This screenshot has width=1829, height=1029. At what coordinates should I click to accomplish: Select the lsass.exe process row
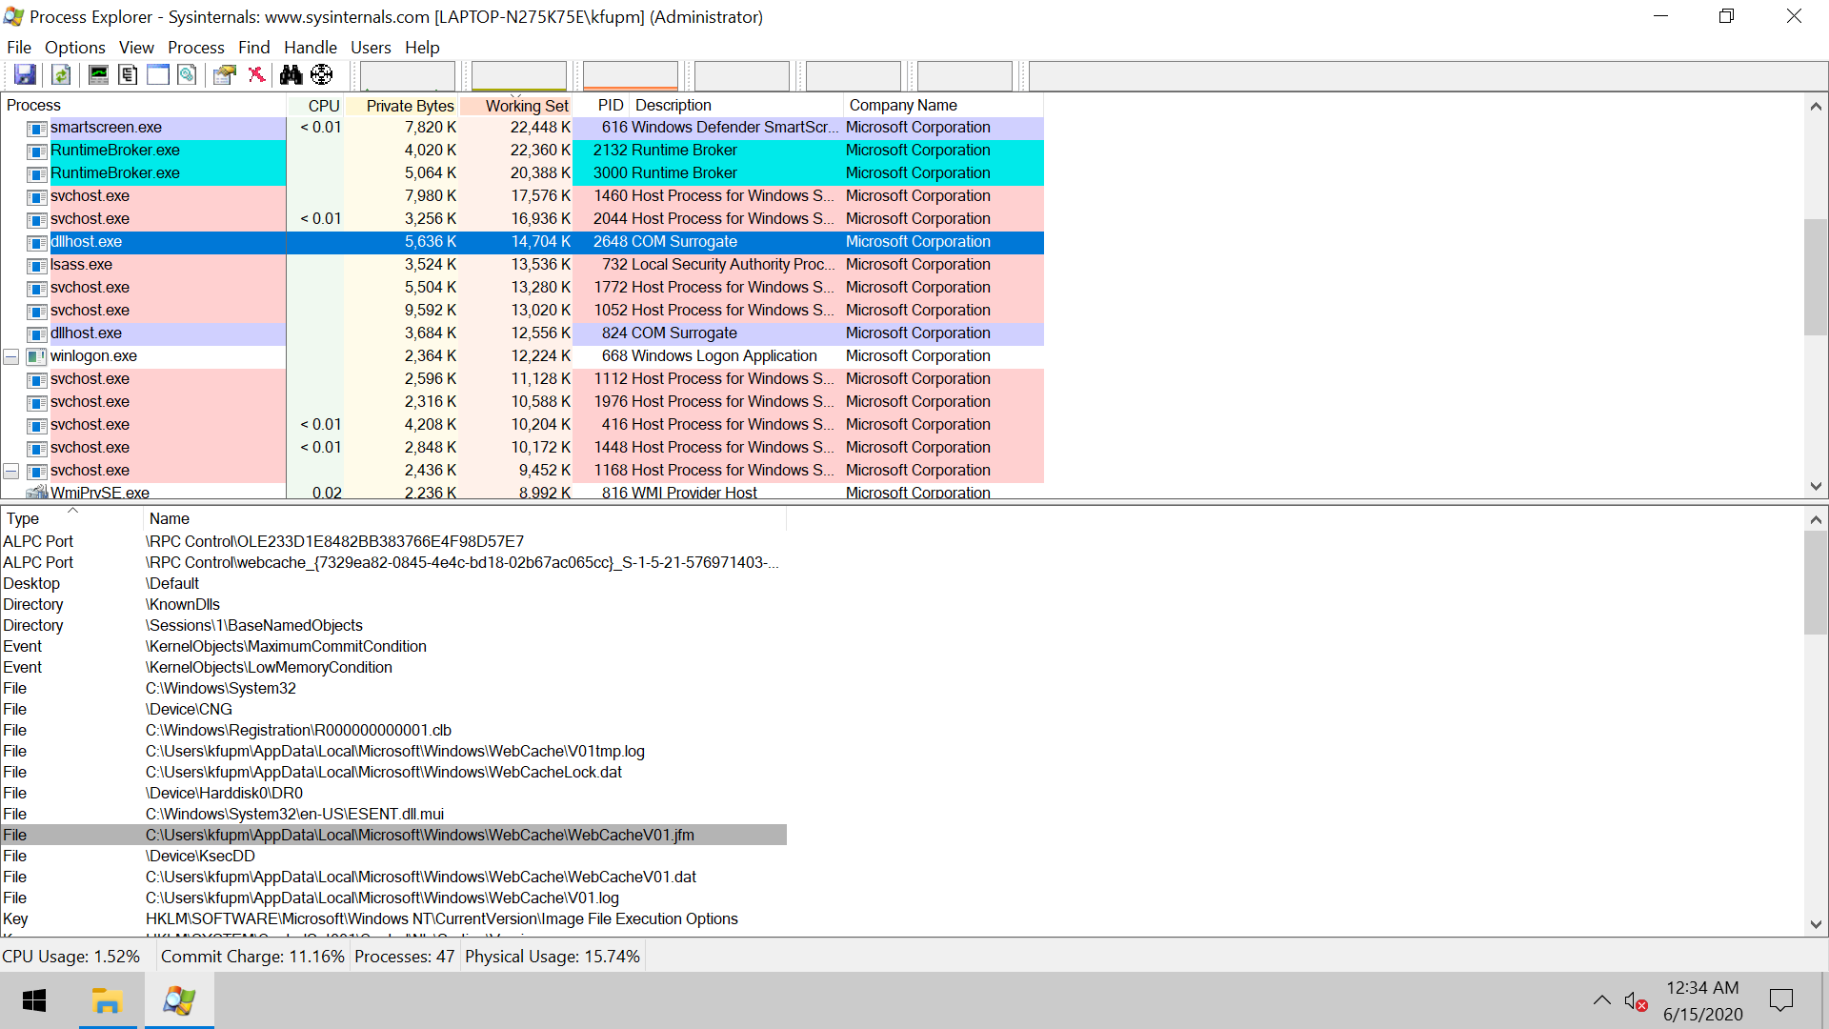[x=522, y=265]
